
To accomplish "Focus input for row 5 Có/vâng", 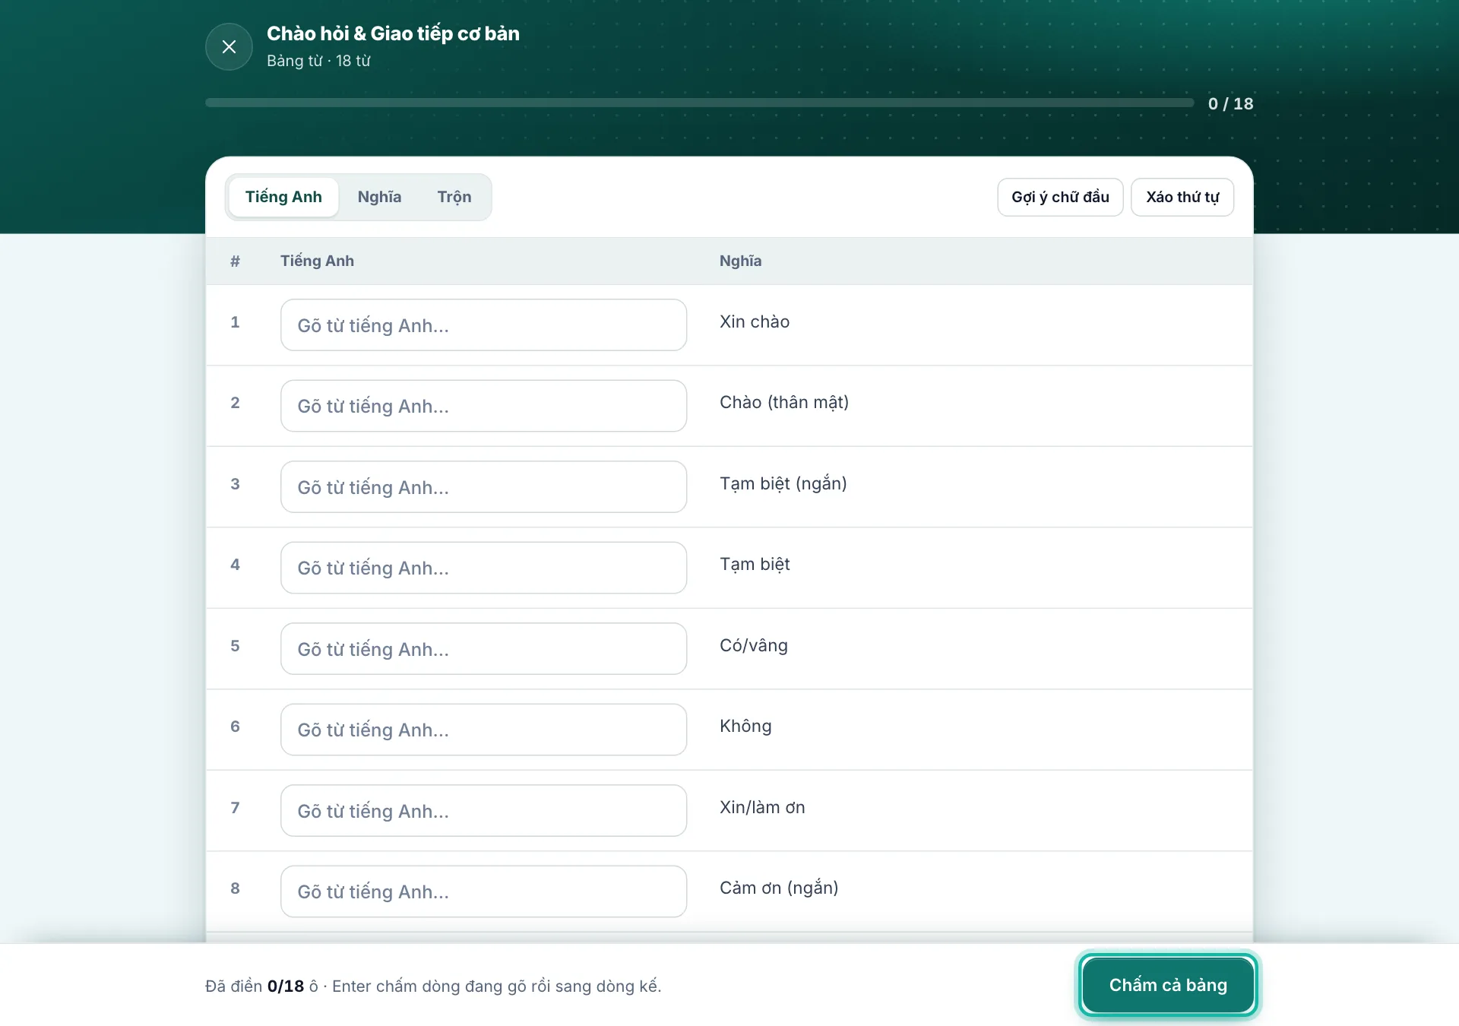I will [x=483, y=649].
